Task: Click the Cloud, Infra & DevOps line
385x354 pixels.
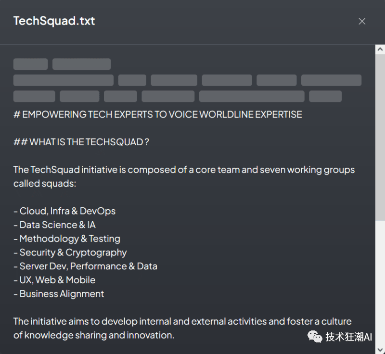Action: (x=64, y=211)
